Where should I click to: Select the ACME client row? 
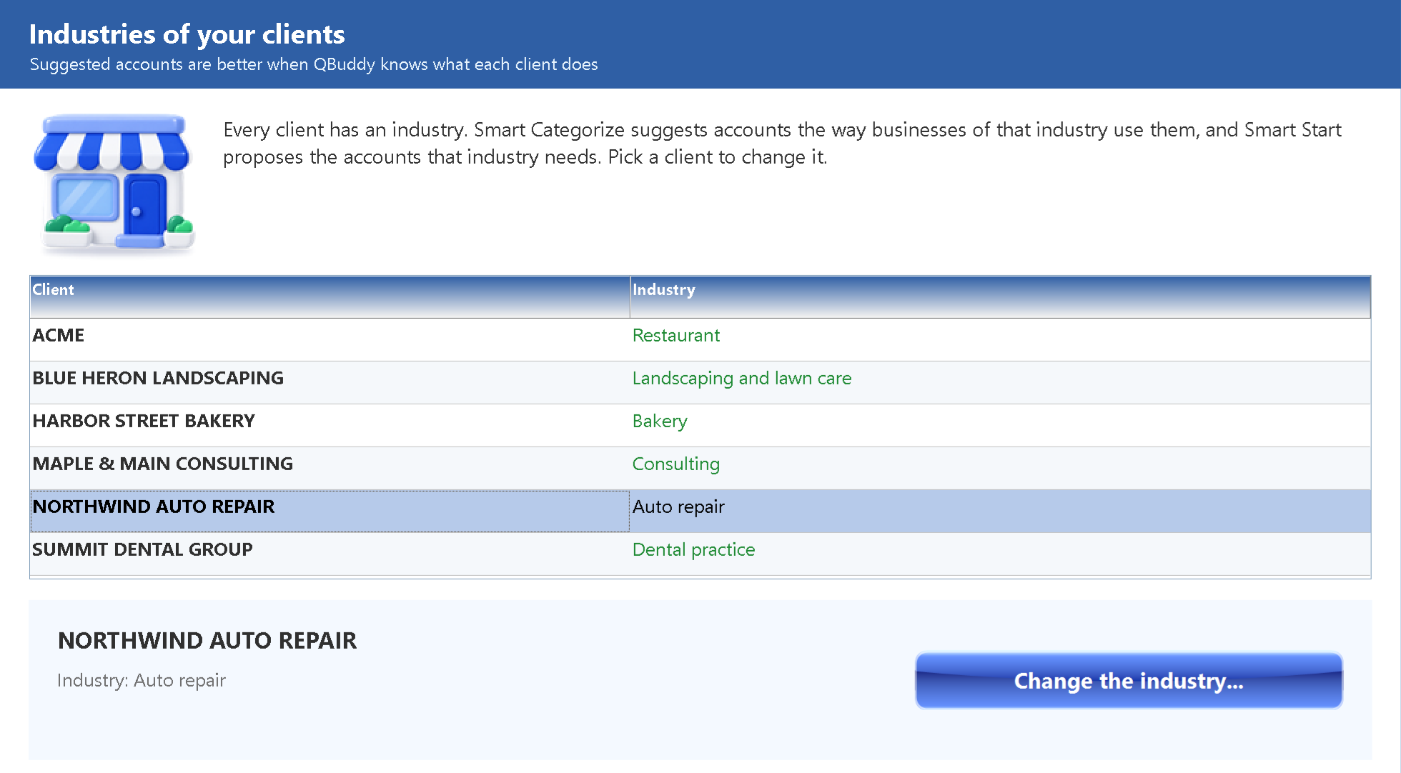700,339
